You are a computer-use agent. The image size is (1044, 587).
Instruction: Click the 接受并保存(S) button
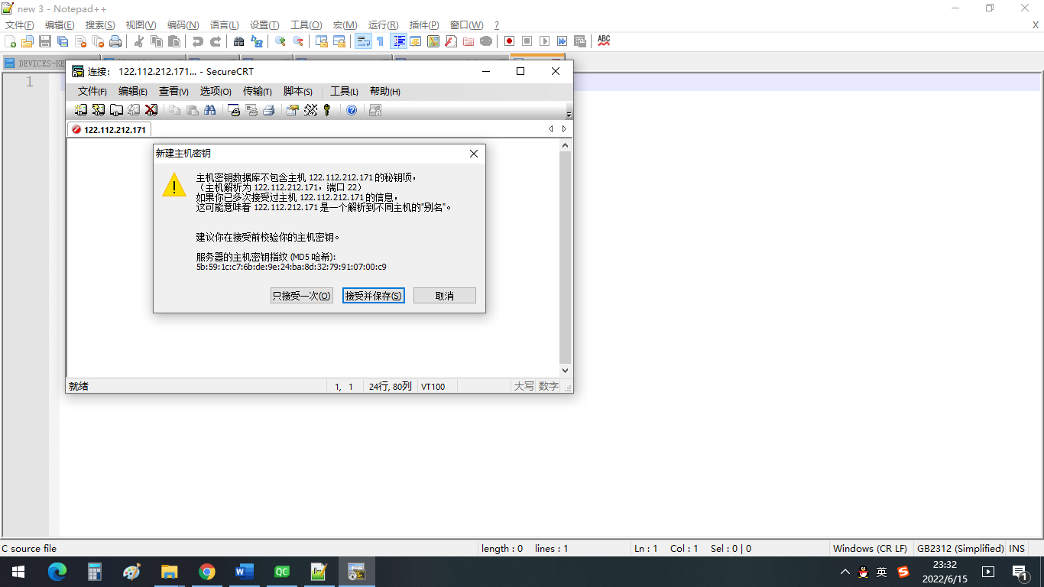[x=374, y=296]
